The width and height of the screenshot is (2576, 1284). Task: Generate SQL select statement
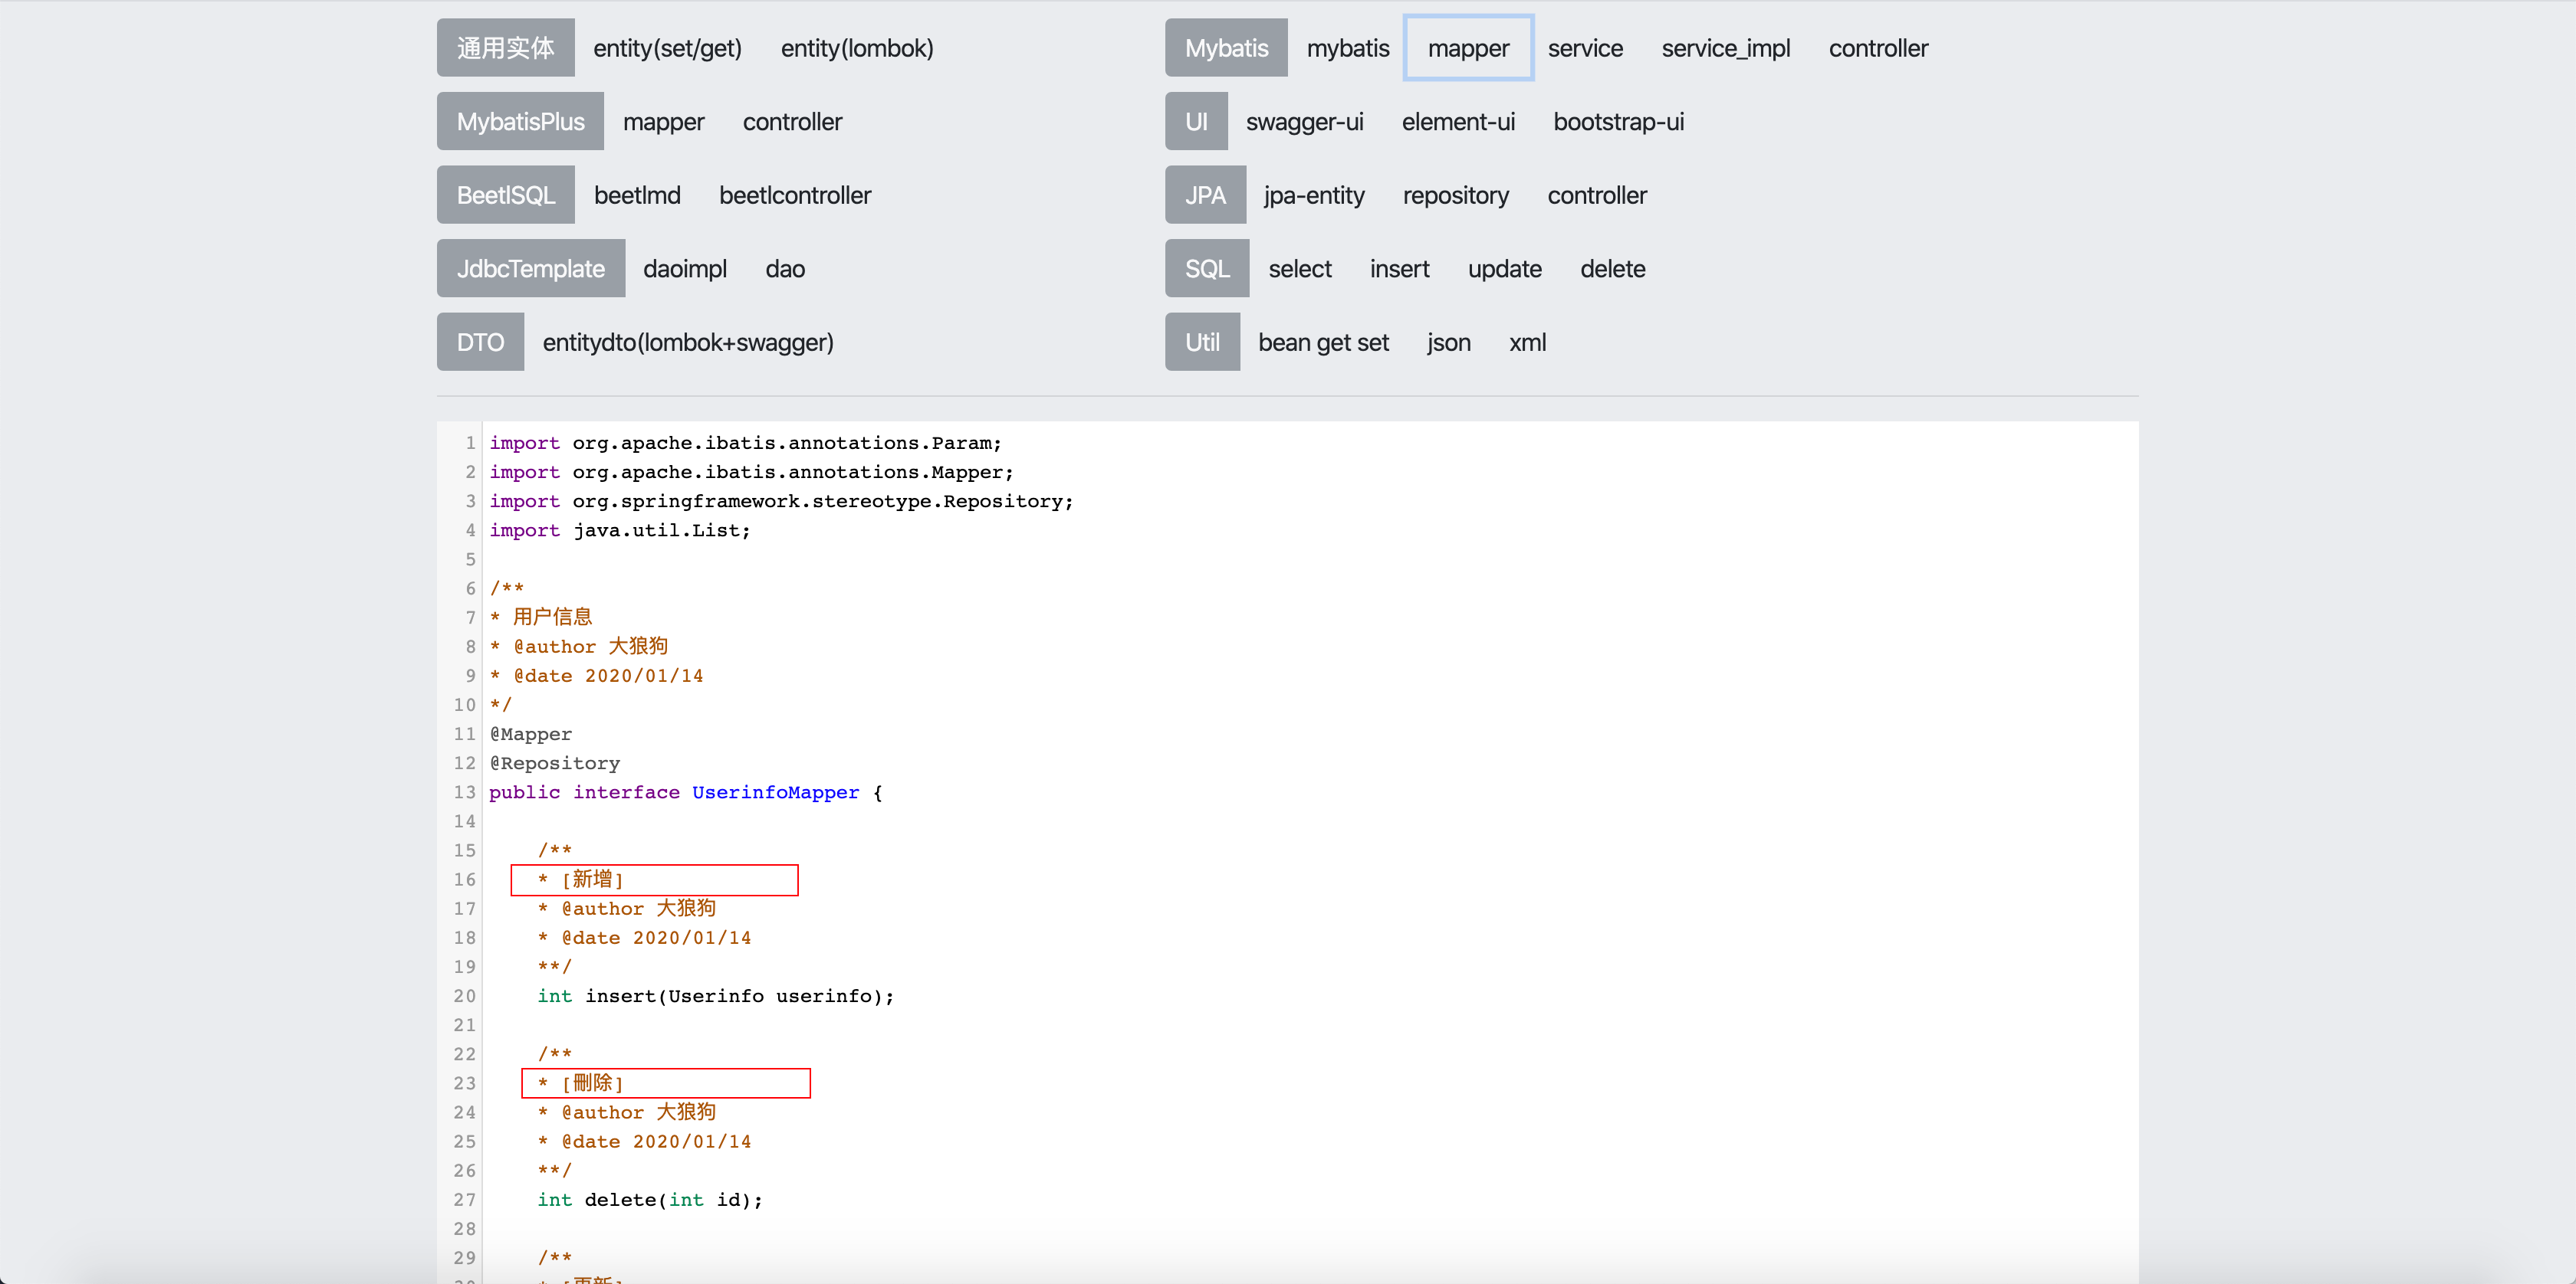[x=1299, y=269]
